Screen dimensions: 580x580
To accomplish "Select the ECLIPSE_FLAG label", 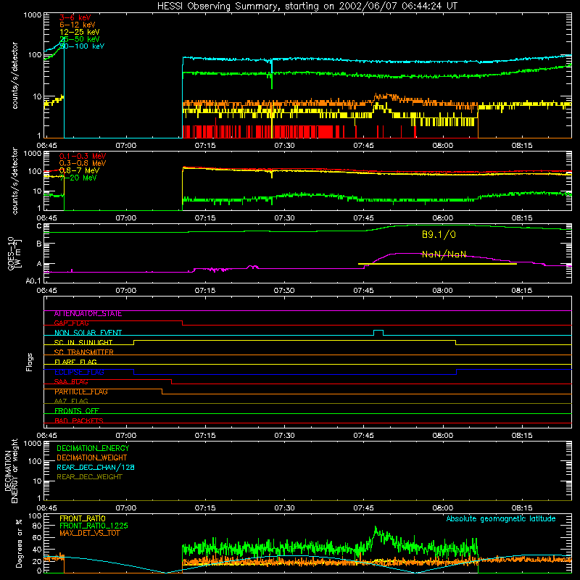I will coord(79,372).
